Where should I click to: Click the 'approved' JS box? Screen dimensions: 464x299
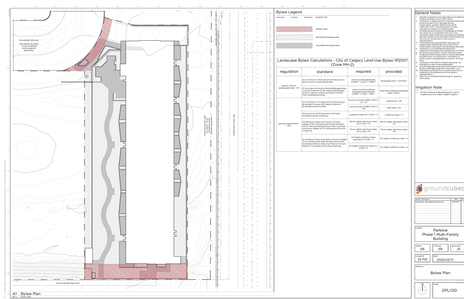pos(457,248)
